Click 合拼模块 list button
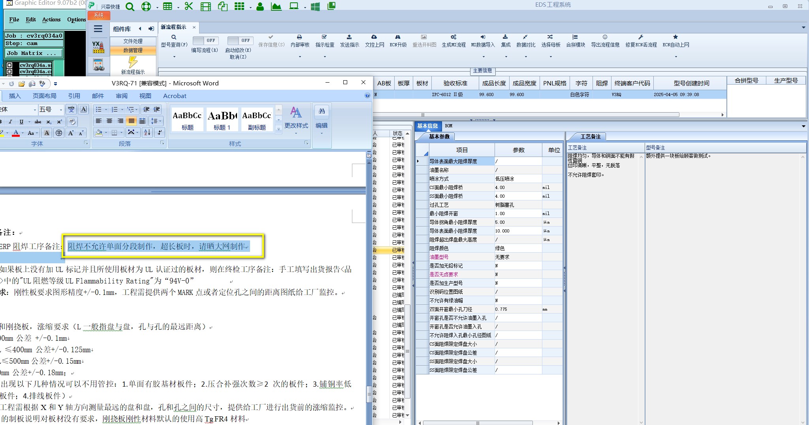This screenshot has height=425, width=809. click(x=576, y=41)
